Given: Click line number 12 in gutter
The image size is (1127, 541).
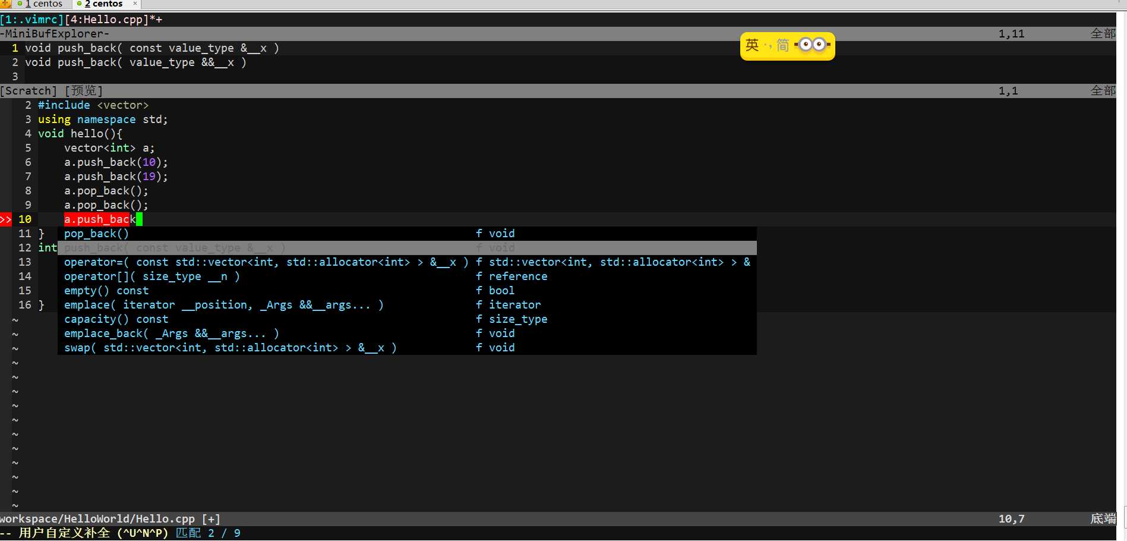Looking at the screenshot, I should pyautogui.click(x=25, y=248).
